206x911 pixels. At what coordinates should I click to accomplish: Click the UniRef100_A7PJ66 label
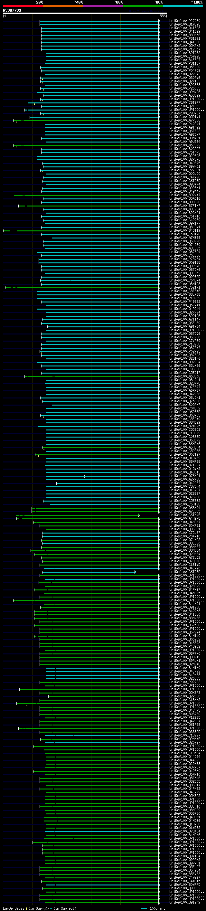click(x=185, y=120)
